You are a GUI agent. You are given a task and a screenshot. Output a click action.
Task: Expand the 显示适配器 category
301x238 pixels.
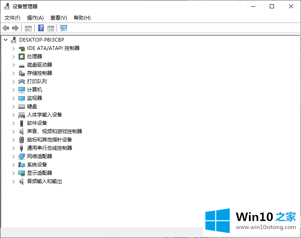pyautogui.click(x=13, y=173)
